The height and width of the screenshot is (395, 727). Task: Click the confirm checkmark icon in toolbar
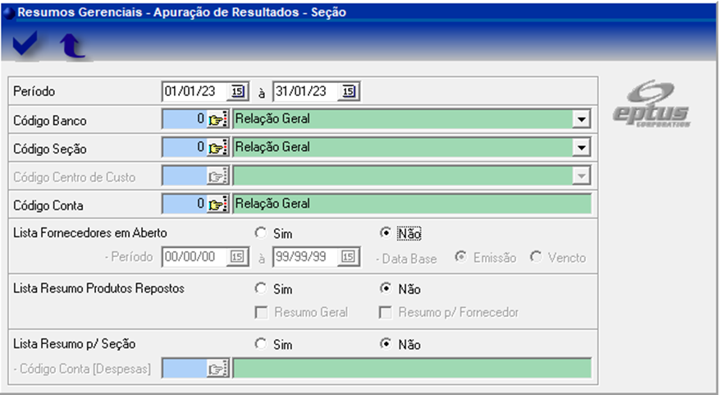(25, 46)
